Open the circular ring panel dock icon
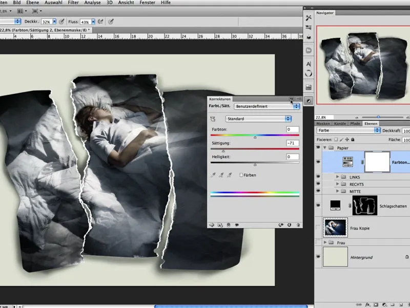The height and width of the screenshot is (308, 410). [309, 73]
